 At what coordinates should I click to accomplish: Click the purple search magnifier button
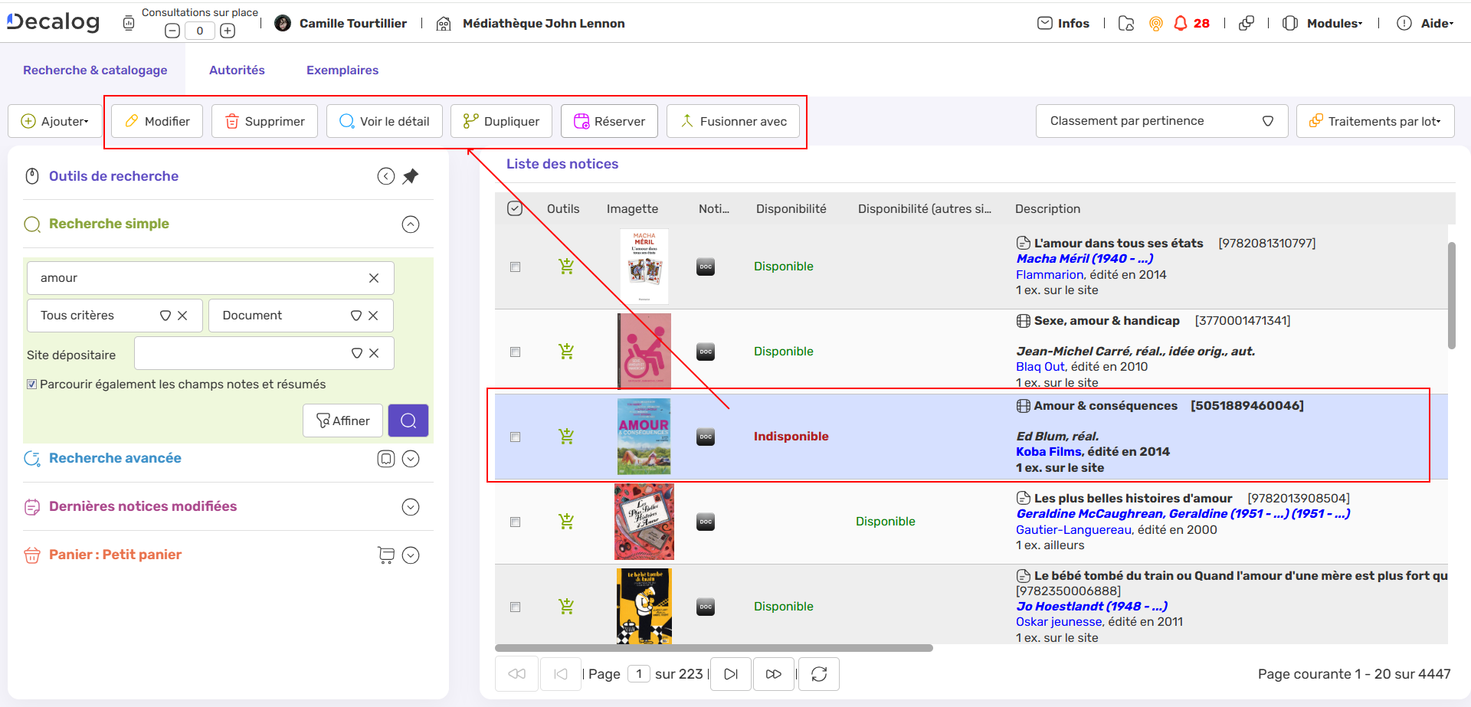point(408,421)
